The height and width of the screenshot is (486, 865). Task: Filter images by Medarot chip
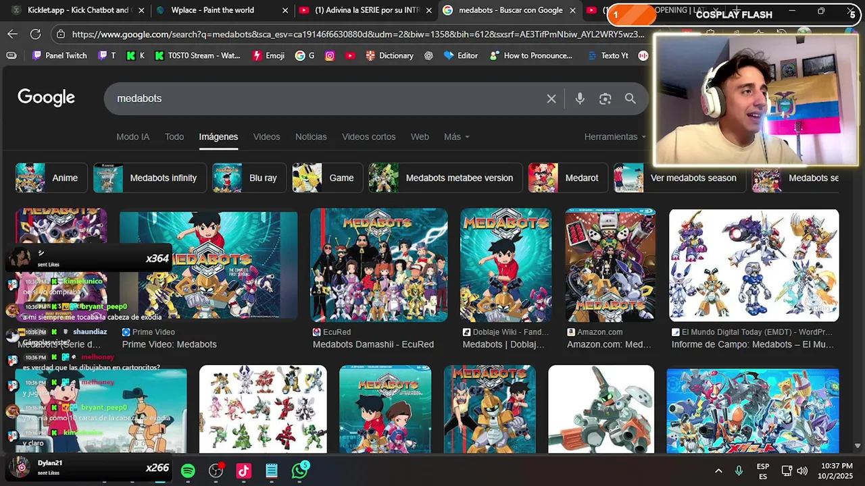tap(568, 178)
